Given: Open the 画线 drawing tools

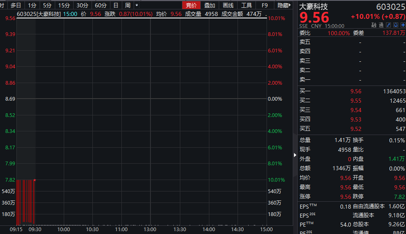Looking at the screenshot, I should pyautogui.click(x=228, y=5).
